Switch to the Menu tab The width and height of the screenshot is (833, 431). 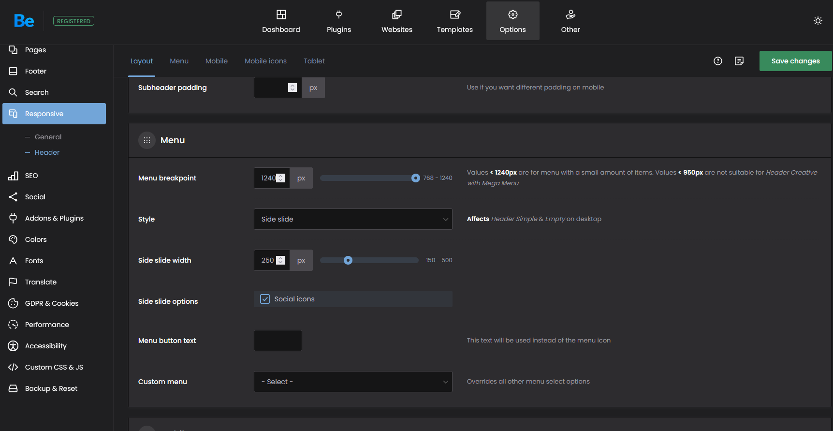point(179,61)
